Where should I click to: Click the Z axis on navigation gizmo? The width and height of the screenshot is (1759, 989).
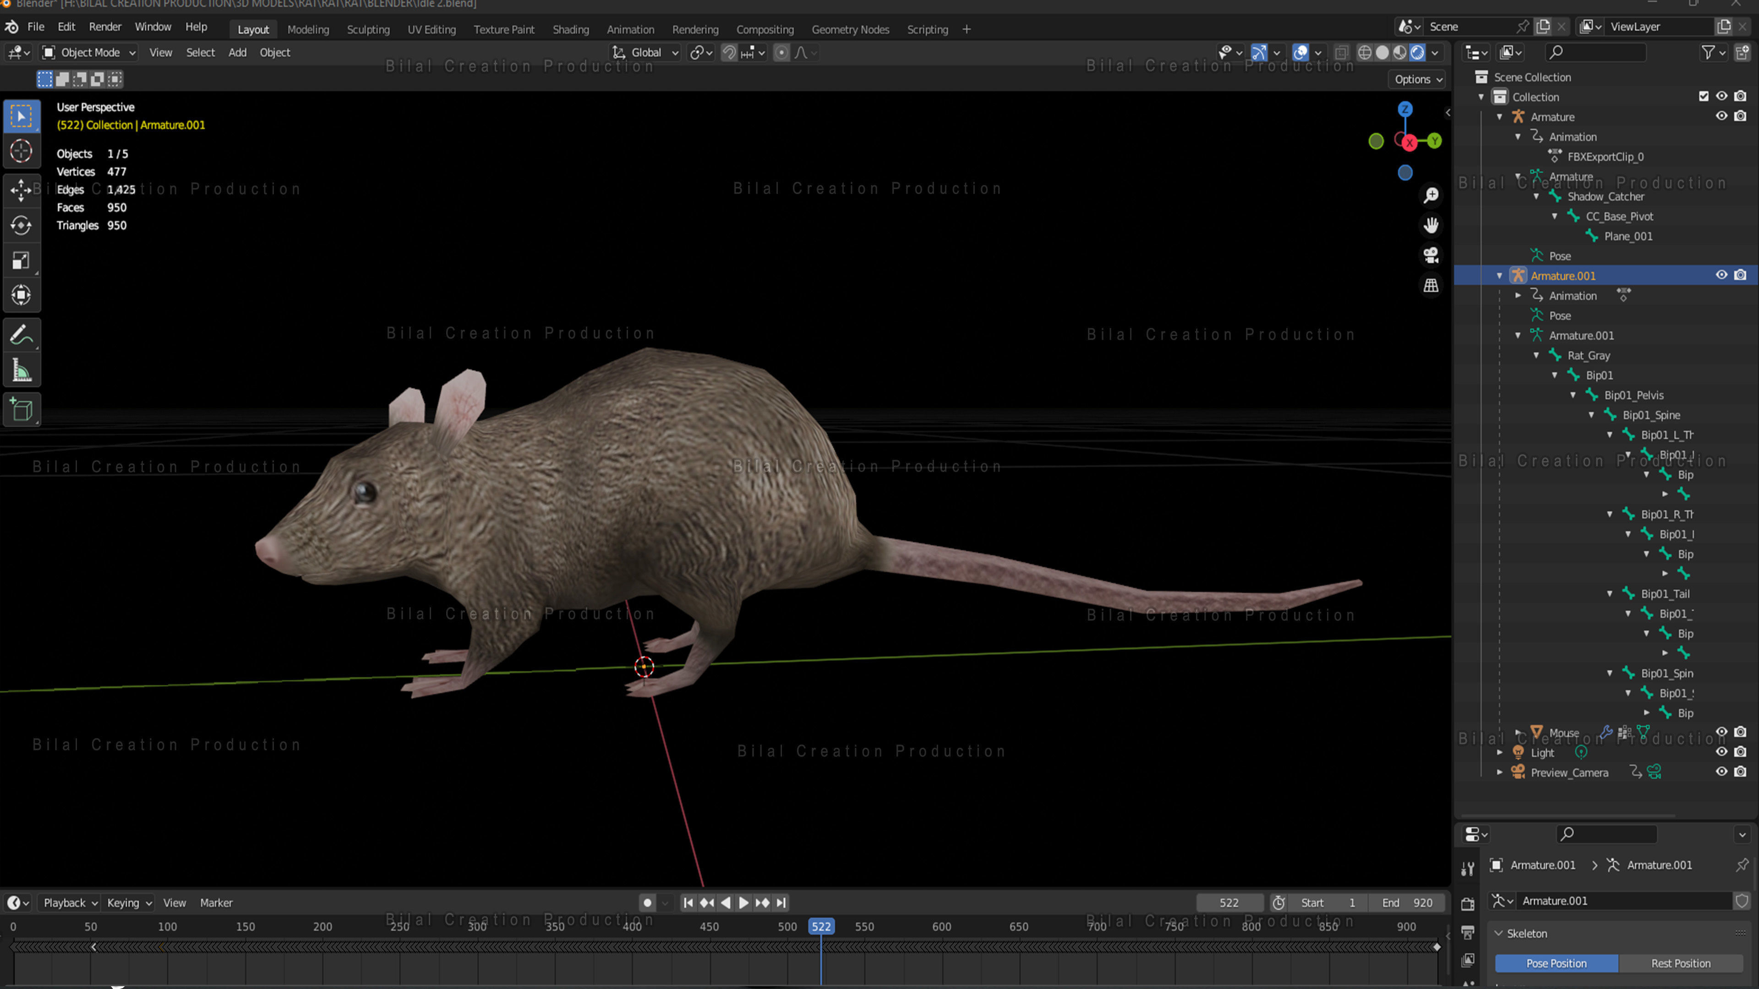point(1404,109)
